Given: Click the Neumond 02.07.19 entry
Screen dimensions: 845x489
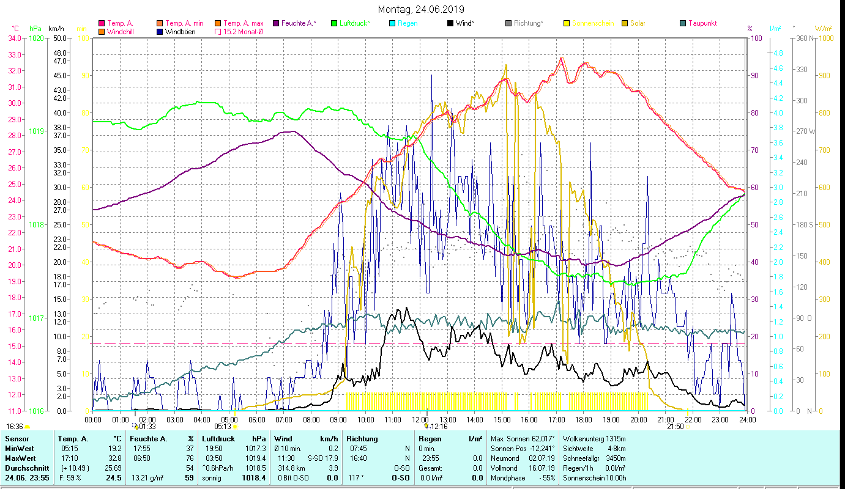Looking at the screenshot, I should 523,458.
